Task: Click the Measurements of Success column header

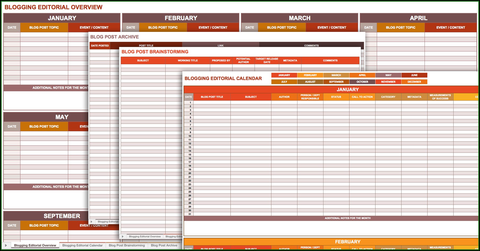Action: click(x=440, y=97)
